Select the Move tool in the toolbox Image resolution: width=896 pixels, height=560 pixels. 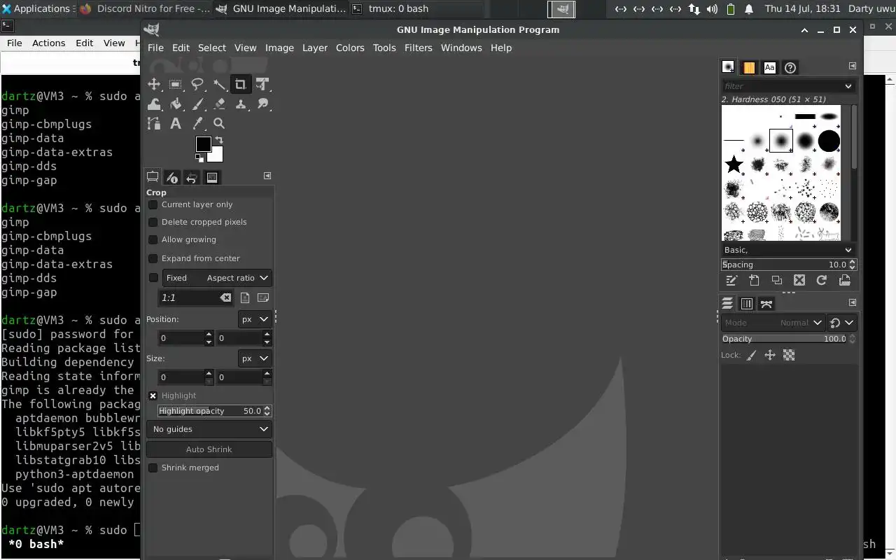tap(154, 84)
